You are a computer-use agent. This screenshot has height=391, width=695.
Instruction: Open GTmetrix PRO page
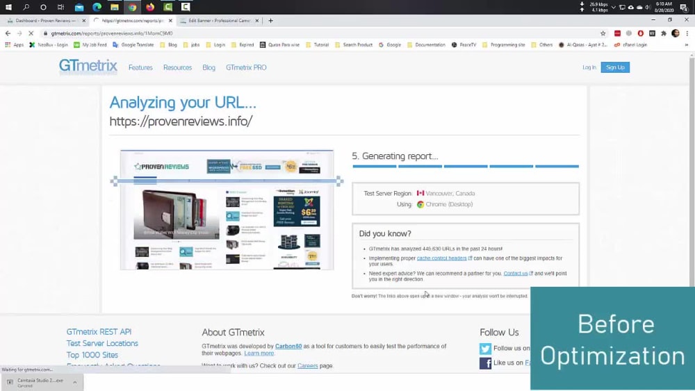pyautogui.click(x=246, y=67)
